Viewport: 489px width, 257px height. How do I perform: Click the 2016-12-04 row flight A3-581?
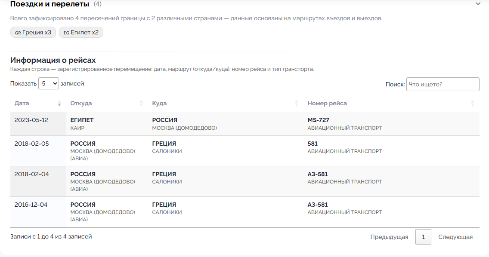coord(318,205)
